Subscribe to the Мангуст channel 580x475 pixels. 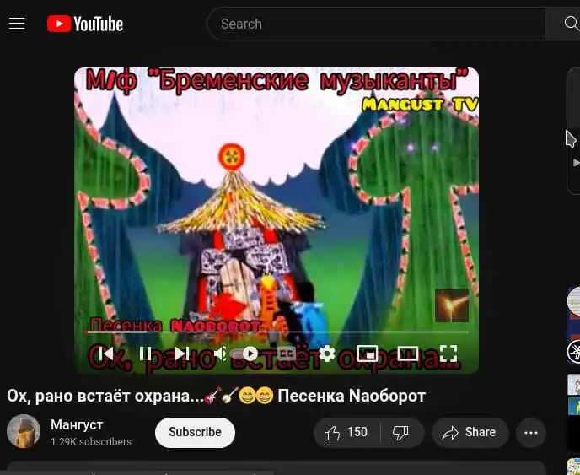195,433
